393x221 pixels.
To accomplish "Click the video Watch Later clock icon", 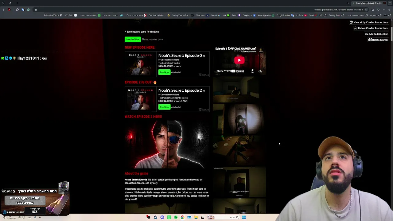I will [x=252, y=71].
